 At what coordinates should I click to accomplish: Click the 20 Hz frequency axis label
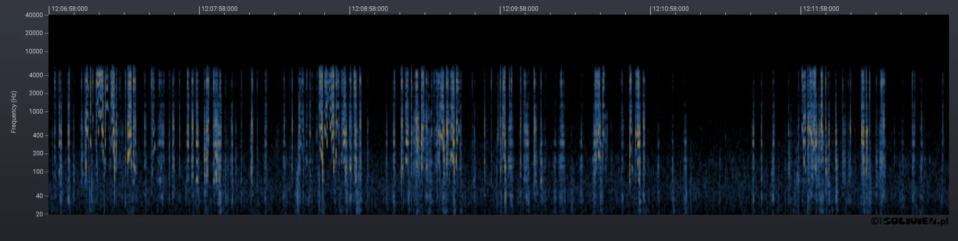pos(39,214)
